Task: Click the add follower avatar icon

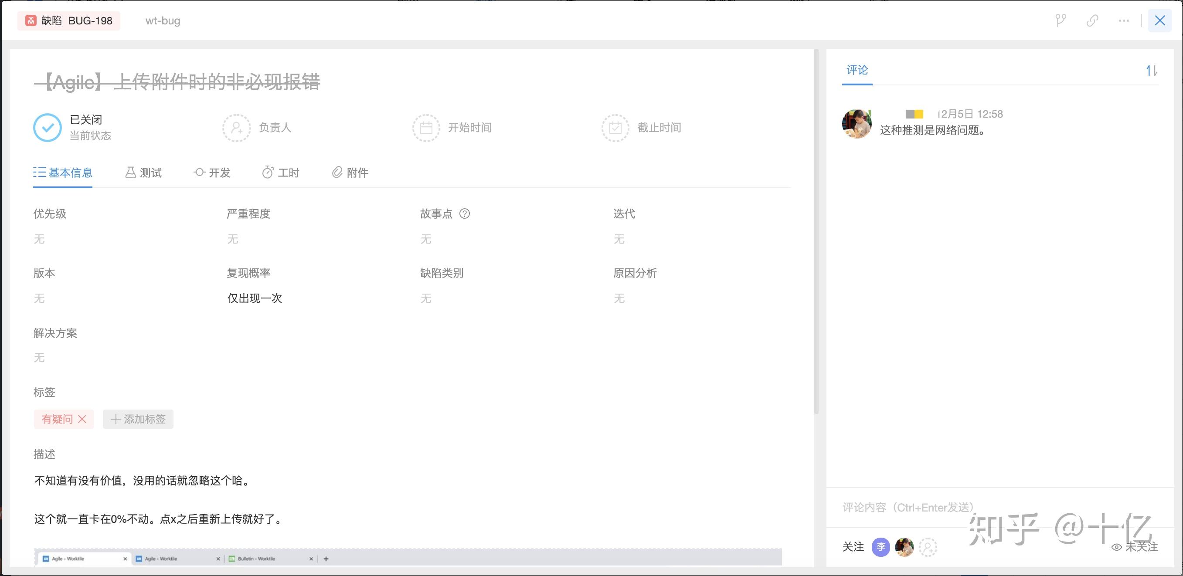Action: point(928,547)
